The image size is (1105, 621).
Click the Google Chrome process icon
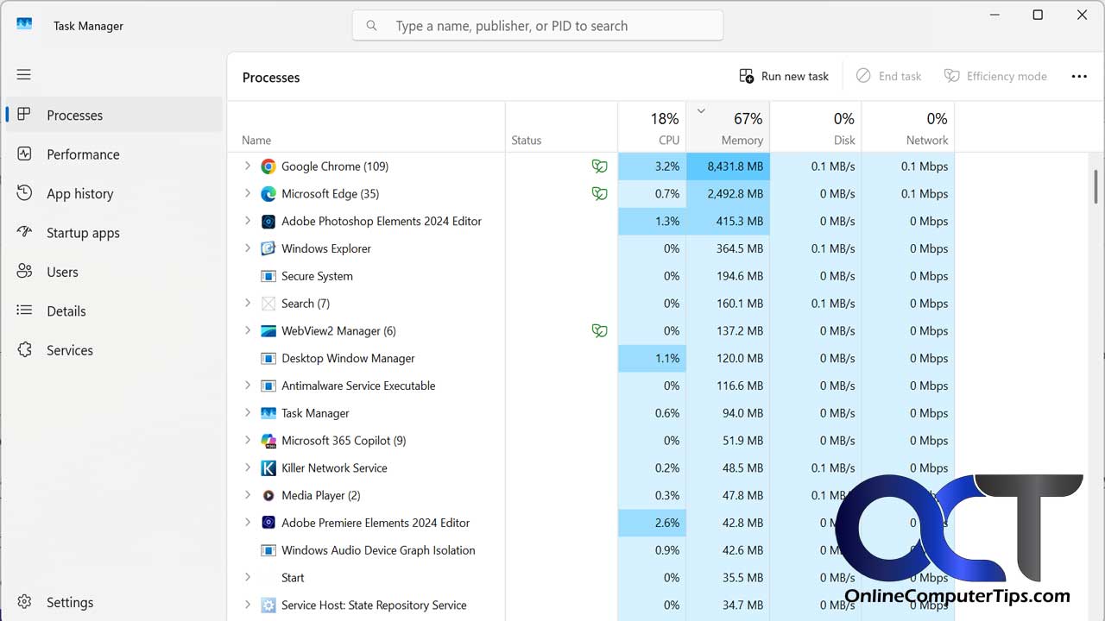click(x=268, y=166)
